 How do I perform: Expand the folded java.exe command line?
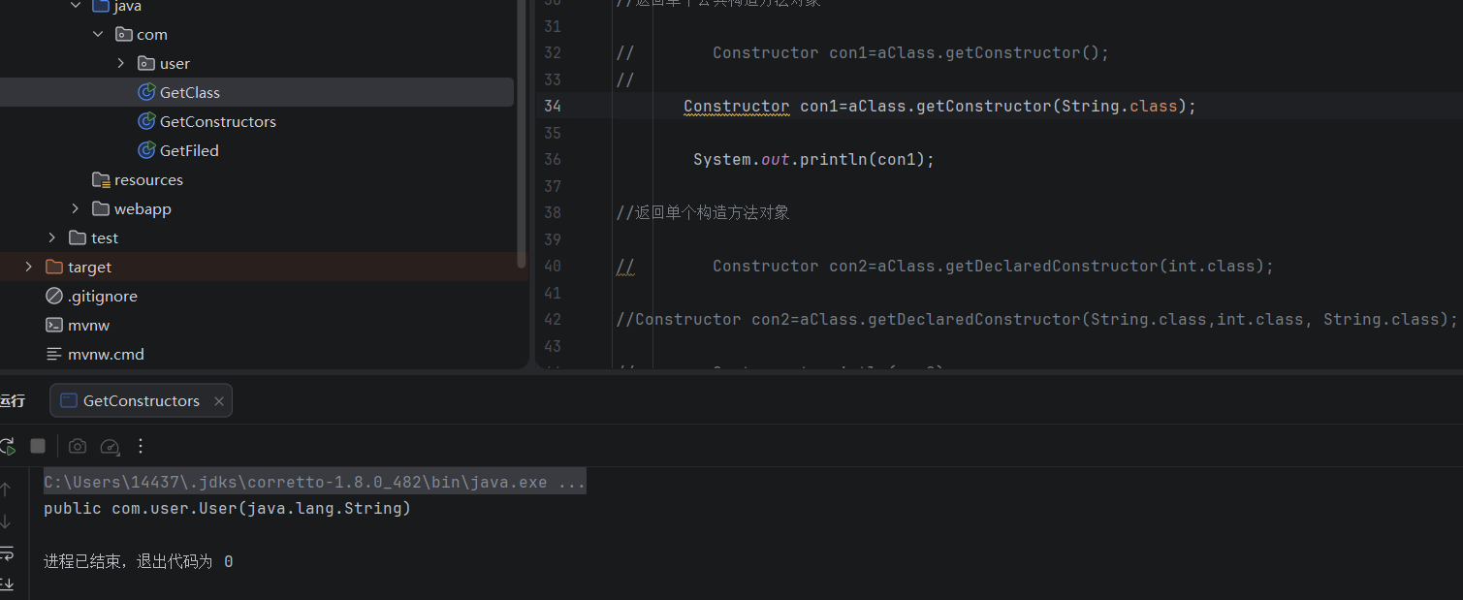[315, 482]
